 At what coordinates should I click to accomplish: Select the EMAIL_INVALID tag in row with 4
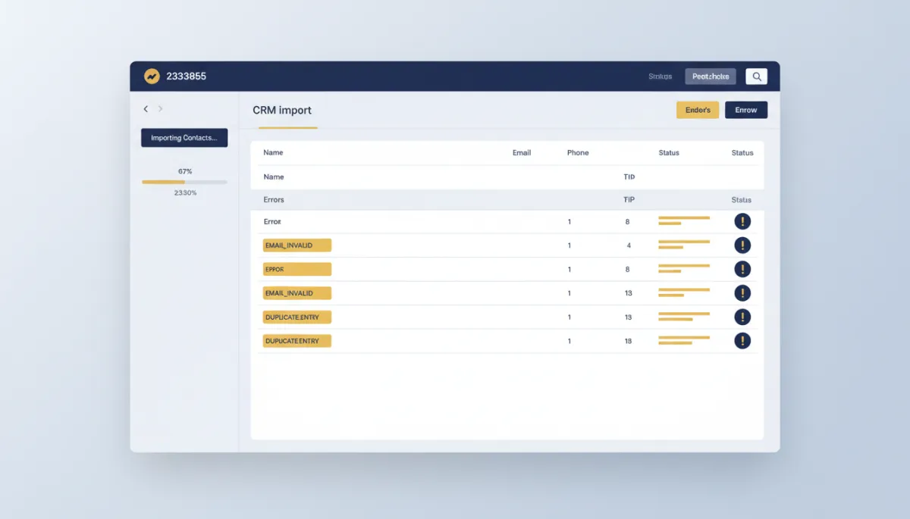point(297,245)
